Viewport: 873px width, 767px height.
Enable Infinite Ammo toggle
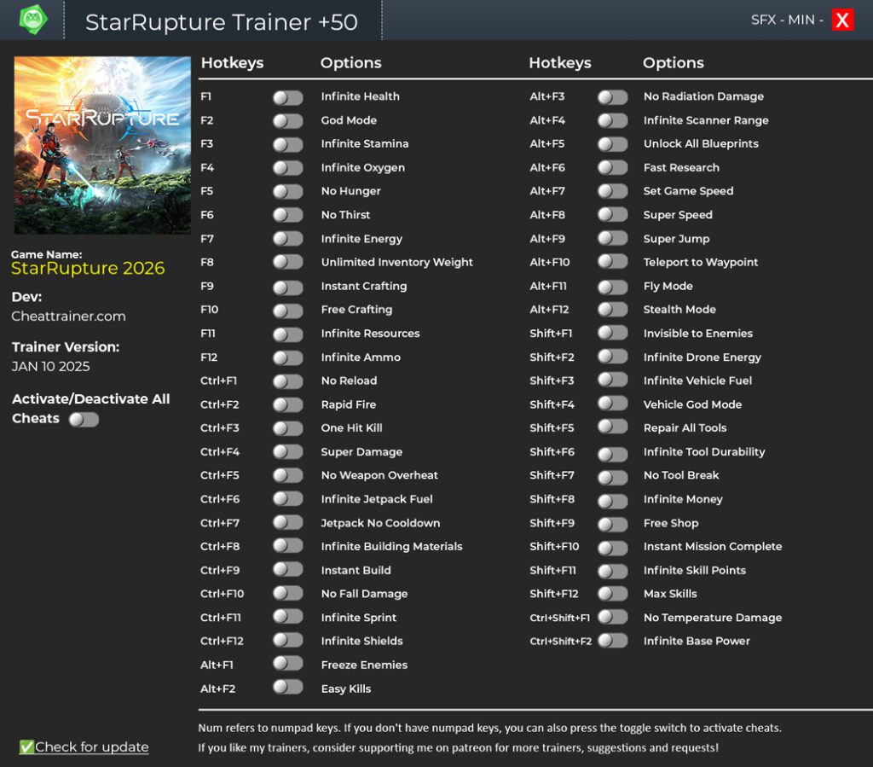[x=288, y=357]
